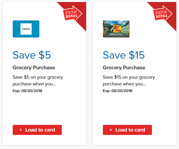179x149 pixels.
Task: Click the Bass Pro Shops gift card image
Action: tap(116, 29)
